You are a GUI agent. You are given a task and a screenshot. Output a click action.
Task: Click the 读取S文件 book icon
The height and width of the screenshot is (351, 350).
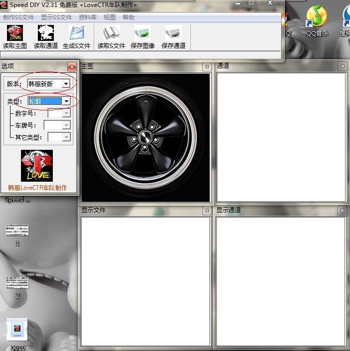[111, 33]
